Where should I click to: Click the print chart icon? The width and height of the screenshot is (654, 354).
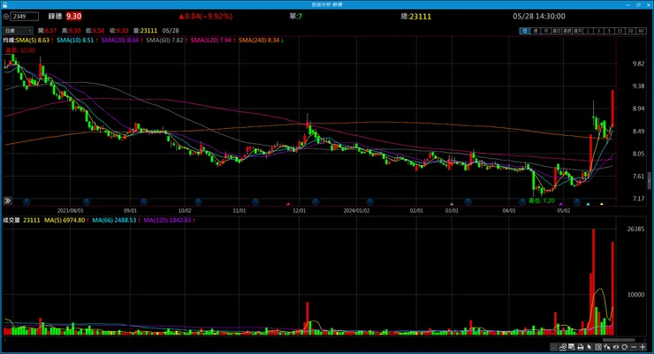point(581,347)
